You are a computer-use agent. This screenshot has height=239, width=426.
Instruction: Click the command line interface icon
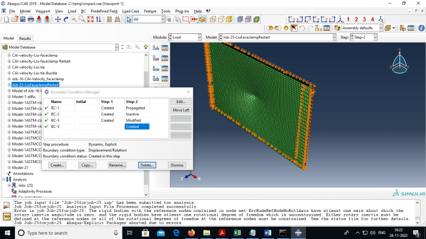(x=6, y=217)
